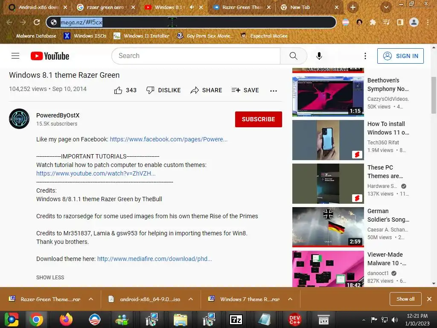Expand android-x86 iso download options
This screenshot has height=328, width=437.
tap(191, 299)
